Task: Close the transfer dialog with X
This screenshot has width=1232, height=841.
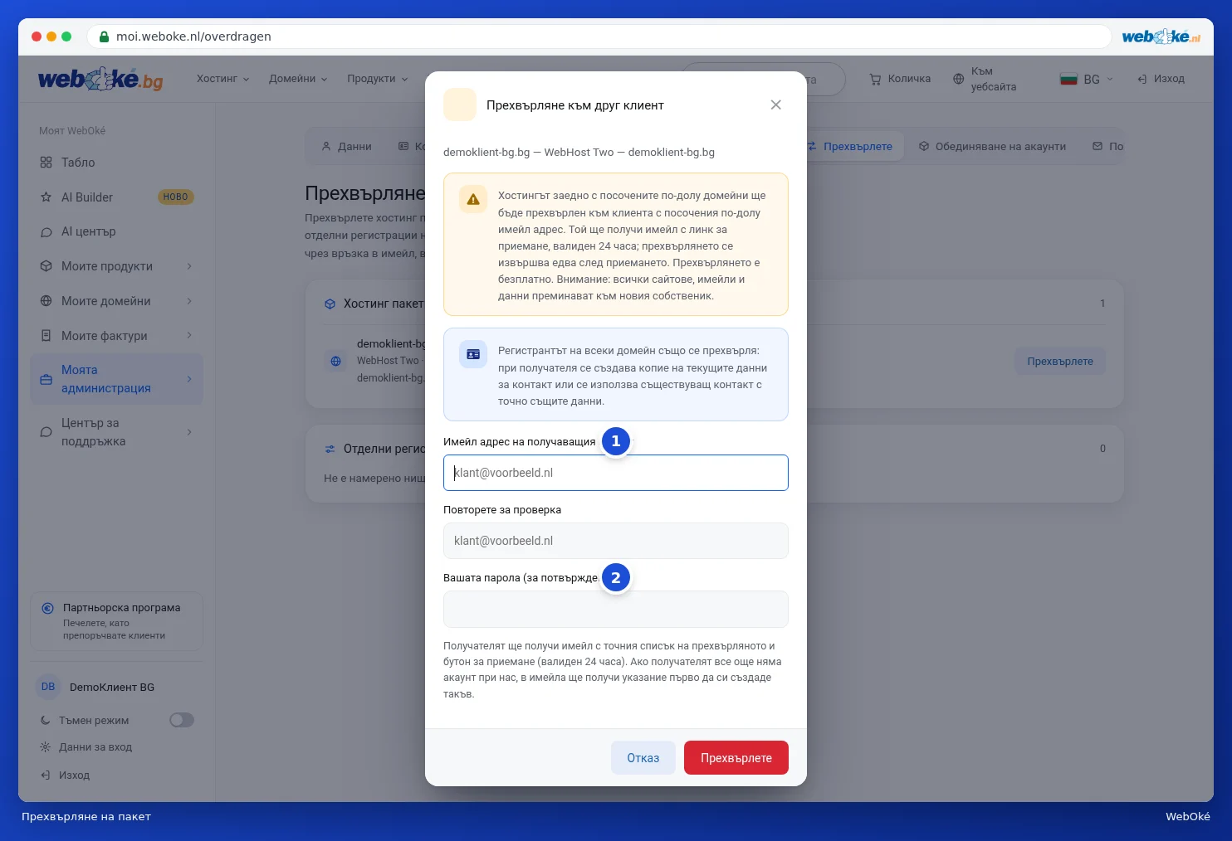Action: [x=775, y=105]
